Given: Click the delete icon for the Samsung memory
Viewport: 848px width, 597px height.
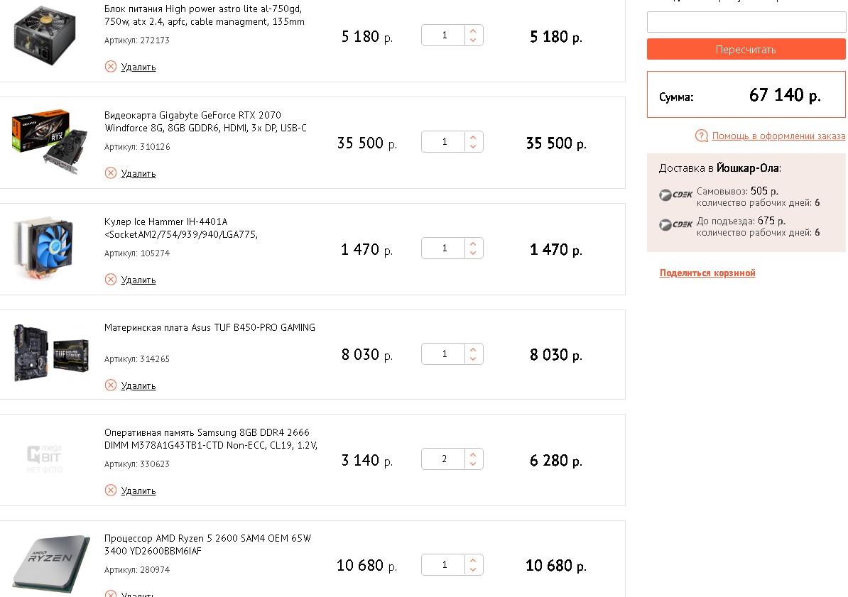Looking at the screenshot, I should coord(110,491).
